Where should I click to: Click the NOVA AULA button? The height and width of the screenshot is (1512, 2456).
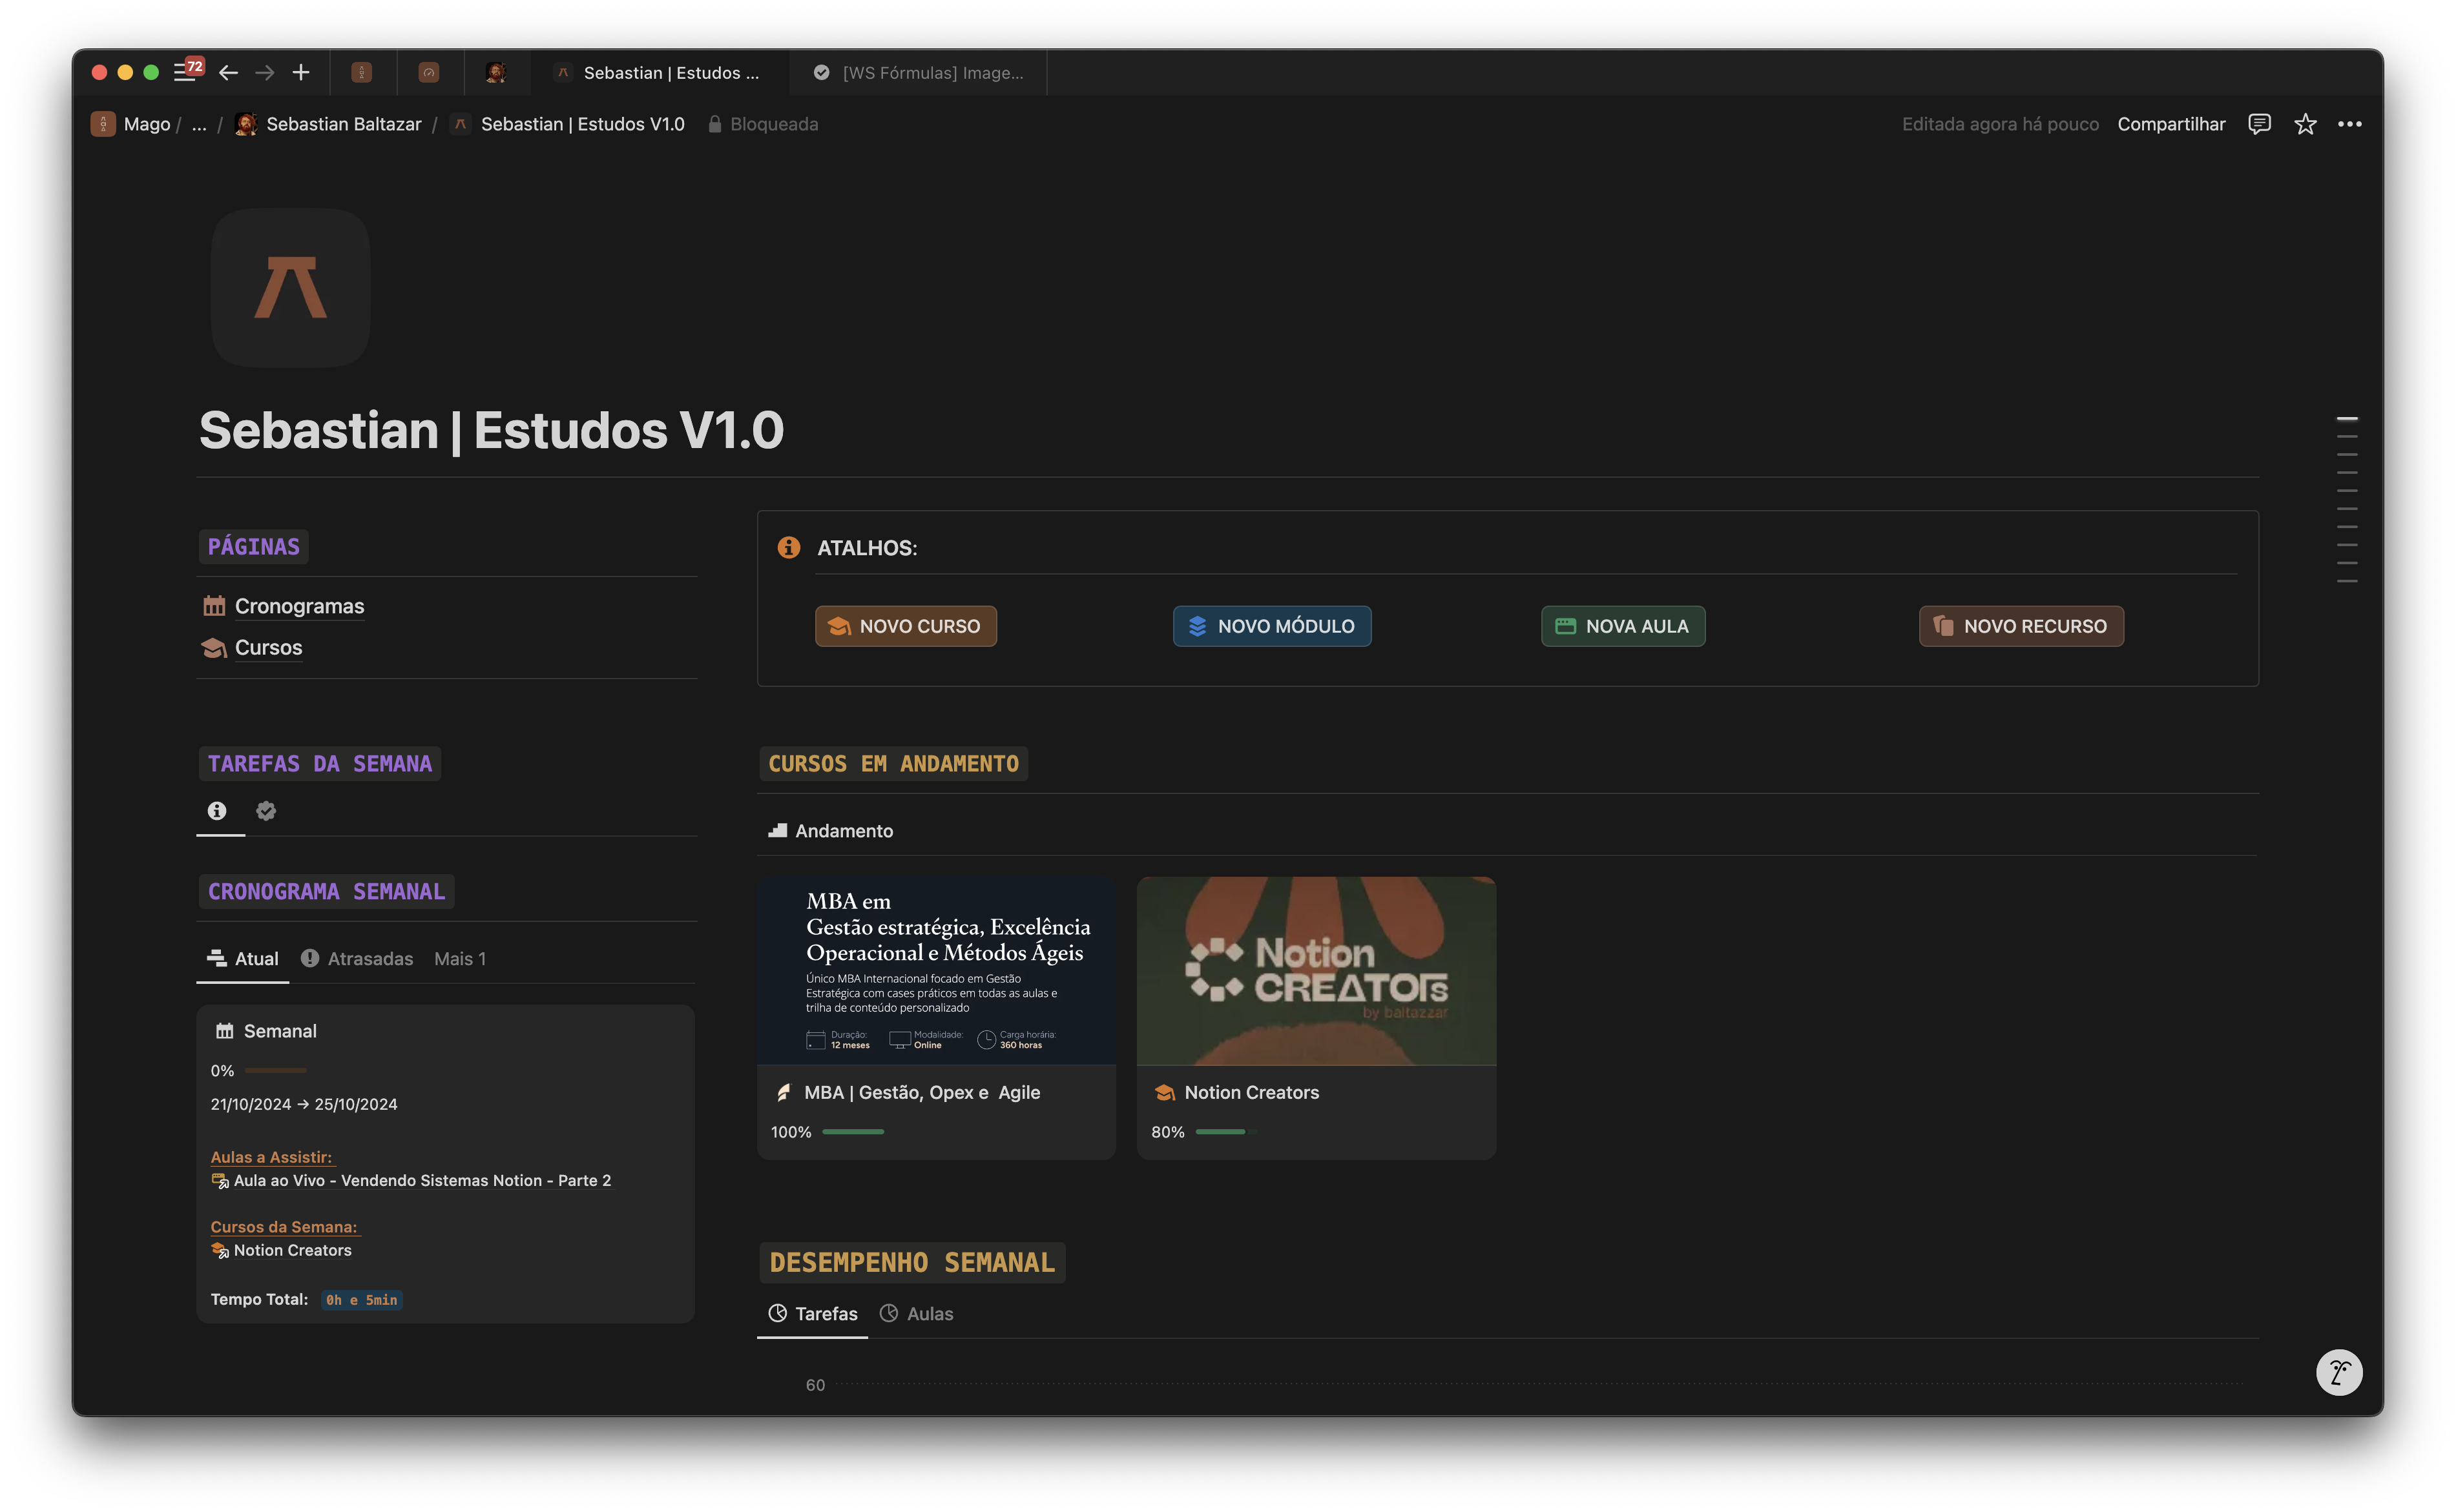(1623, 626)
